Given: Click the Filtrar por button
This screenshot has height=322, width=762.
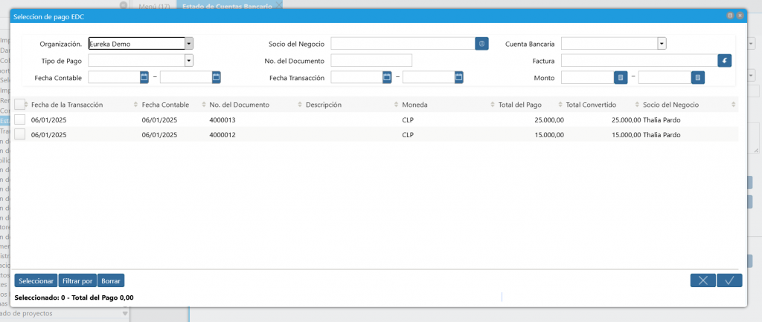Looking at the screenshot, I should tap(77, 281).
